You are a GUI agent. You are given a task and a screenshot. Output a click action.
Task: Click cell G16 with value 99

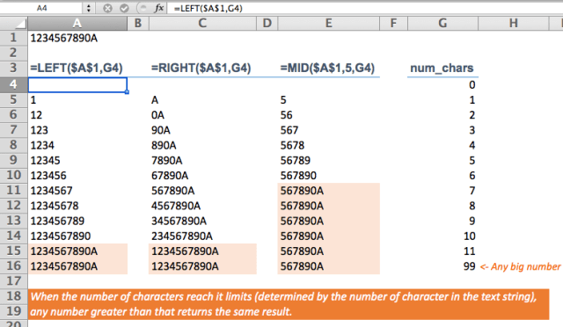pyautogui.click(x=442, y=266)
